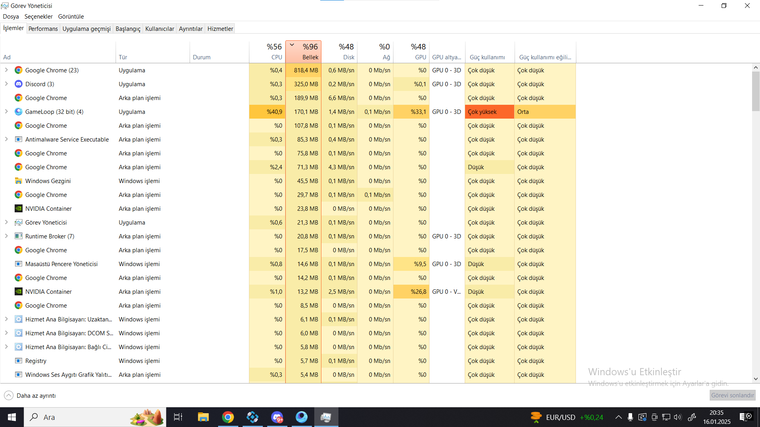Screen dimensions: 760x427
Task: Click the vertical scrollbar down arrow
Action: 756,378
